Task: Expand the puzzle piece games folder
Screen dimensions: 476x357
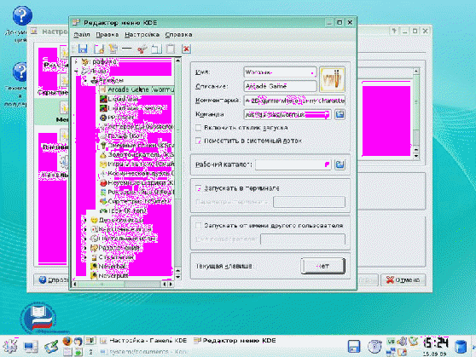Action: click(85, 248)
